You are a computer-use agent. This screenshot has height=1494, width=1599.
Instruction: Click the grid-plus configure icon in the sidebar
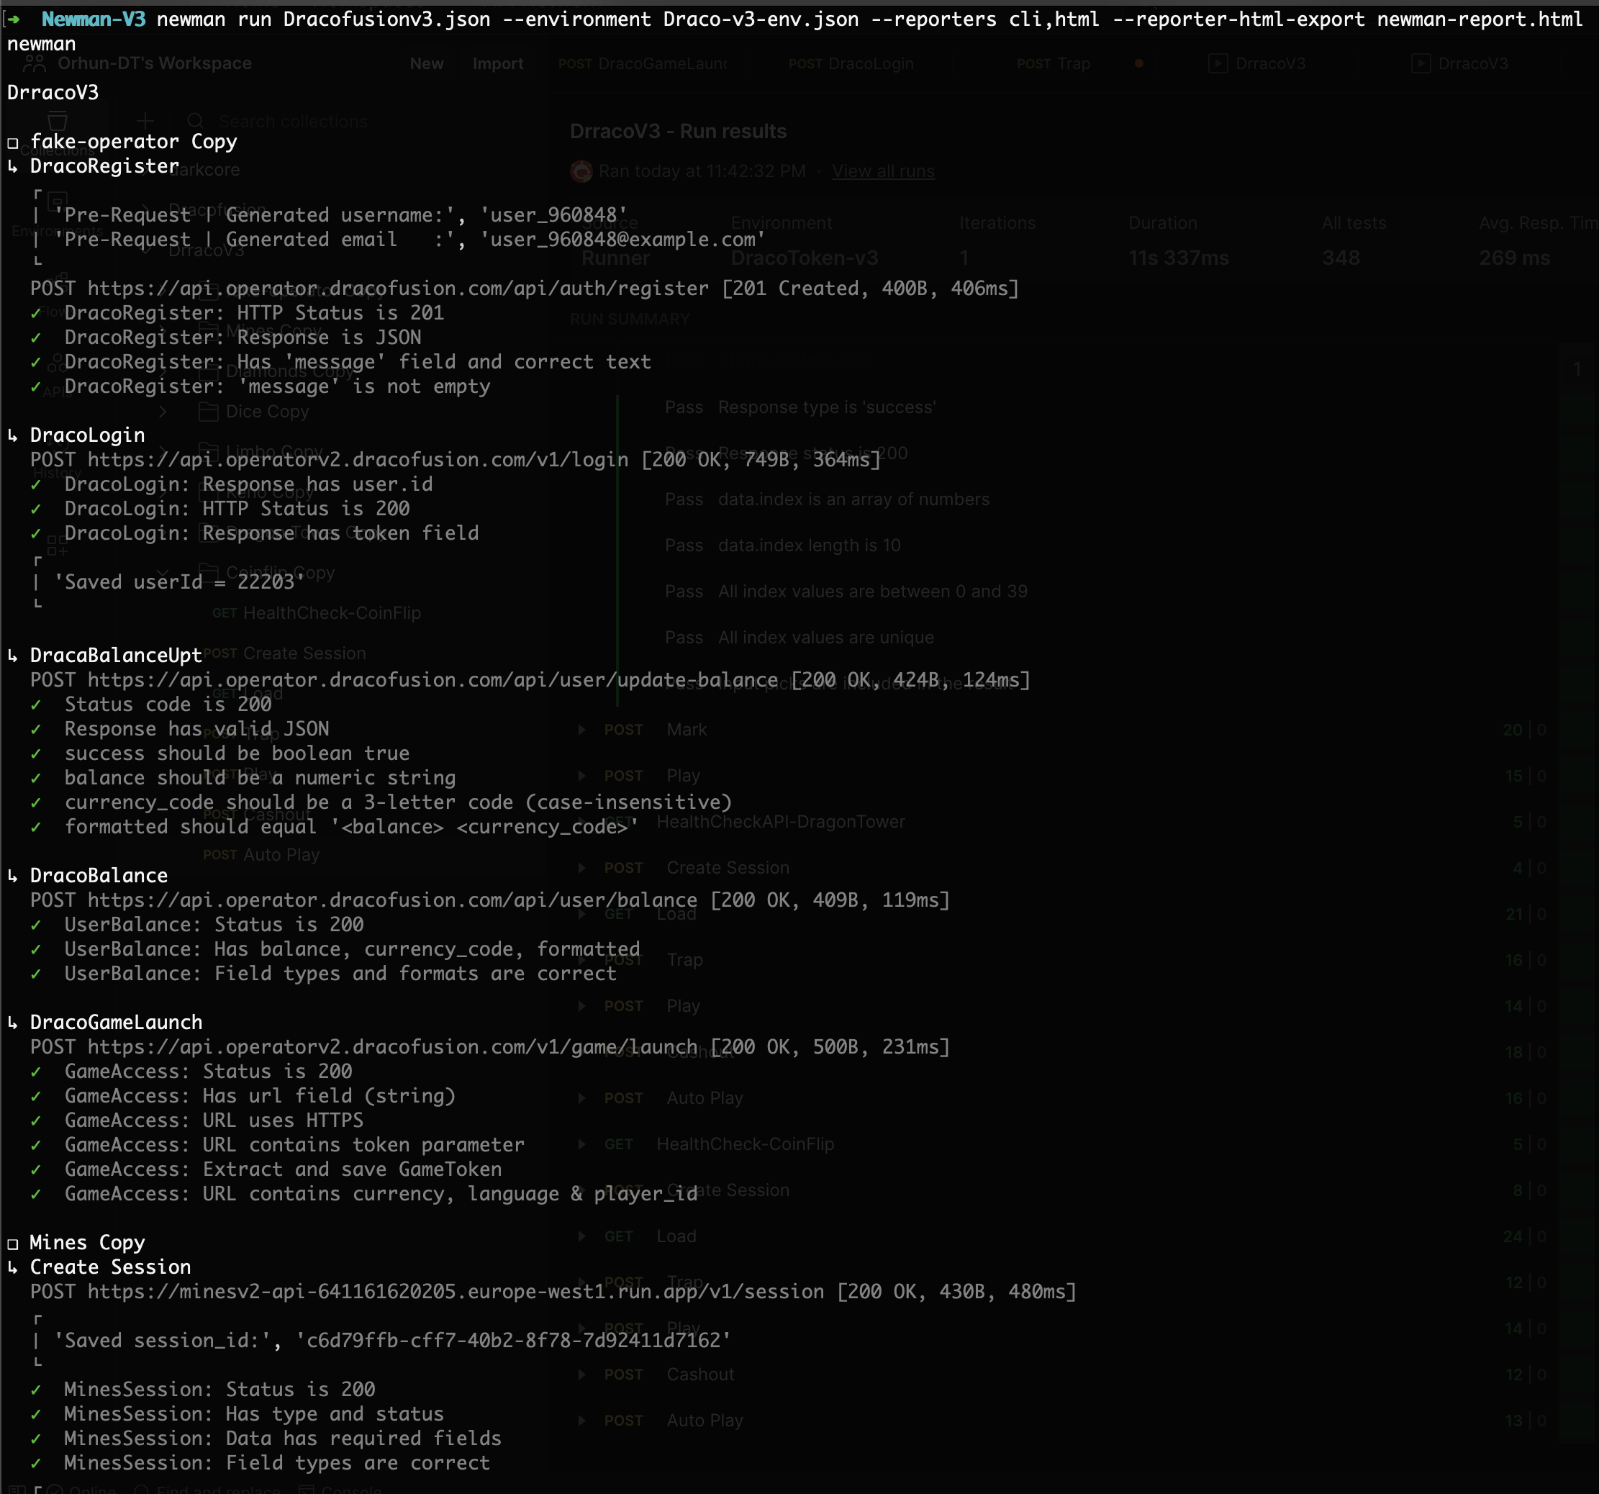pos(57,546)
